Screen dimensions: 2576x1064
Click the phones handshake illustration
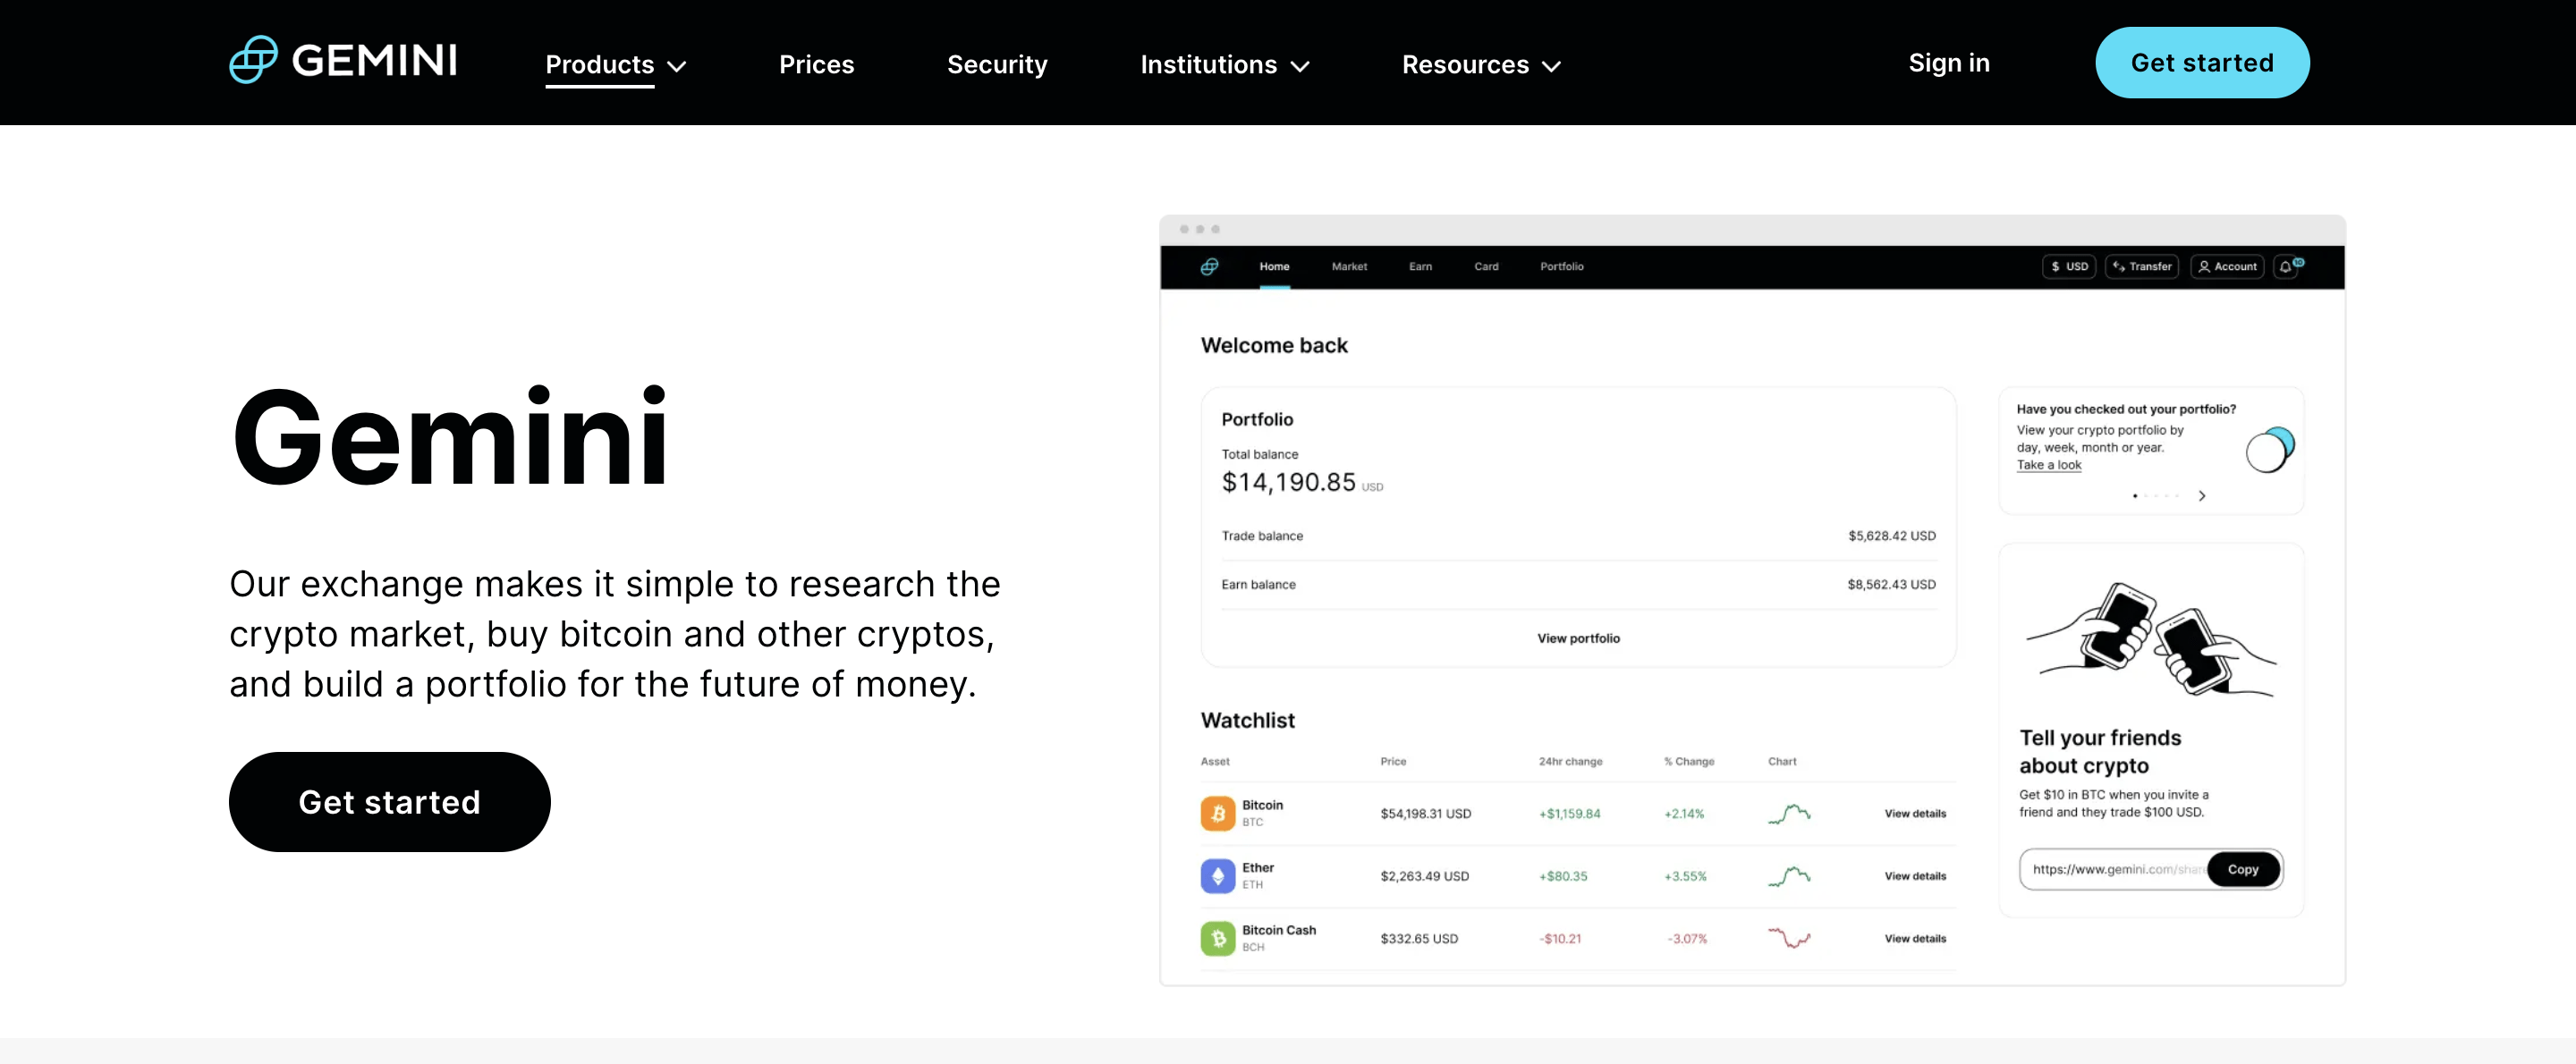[x=2150, y=639]
